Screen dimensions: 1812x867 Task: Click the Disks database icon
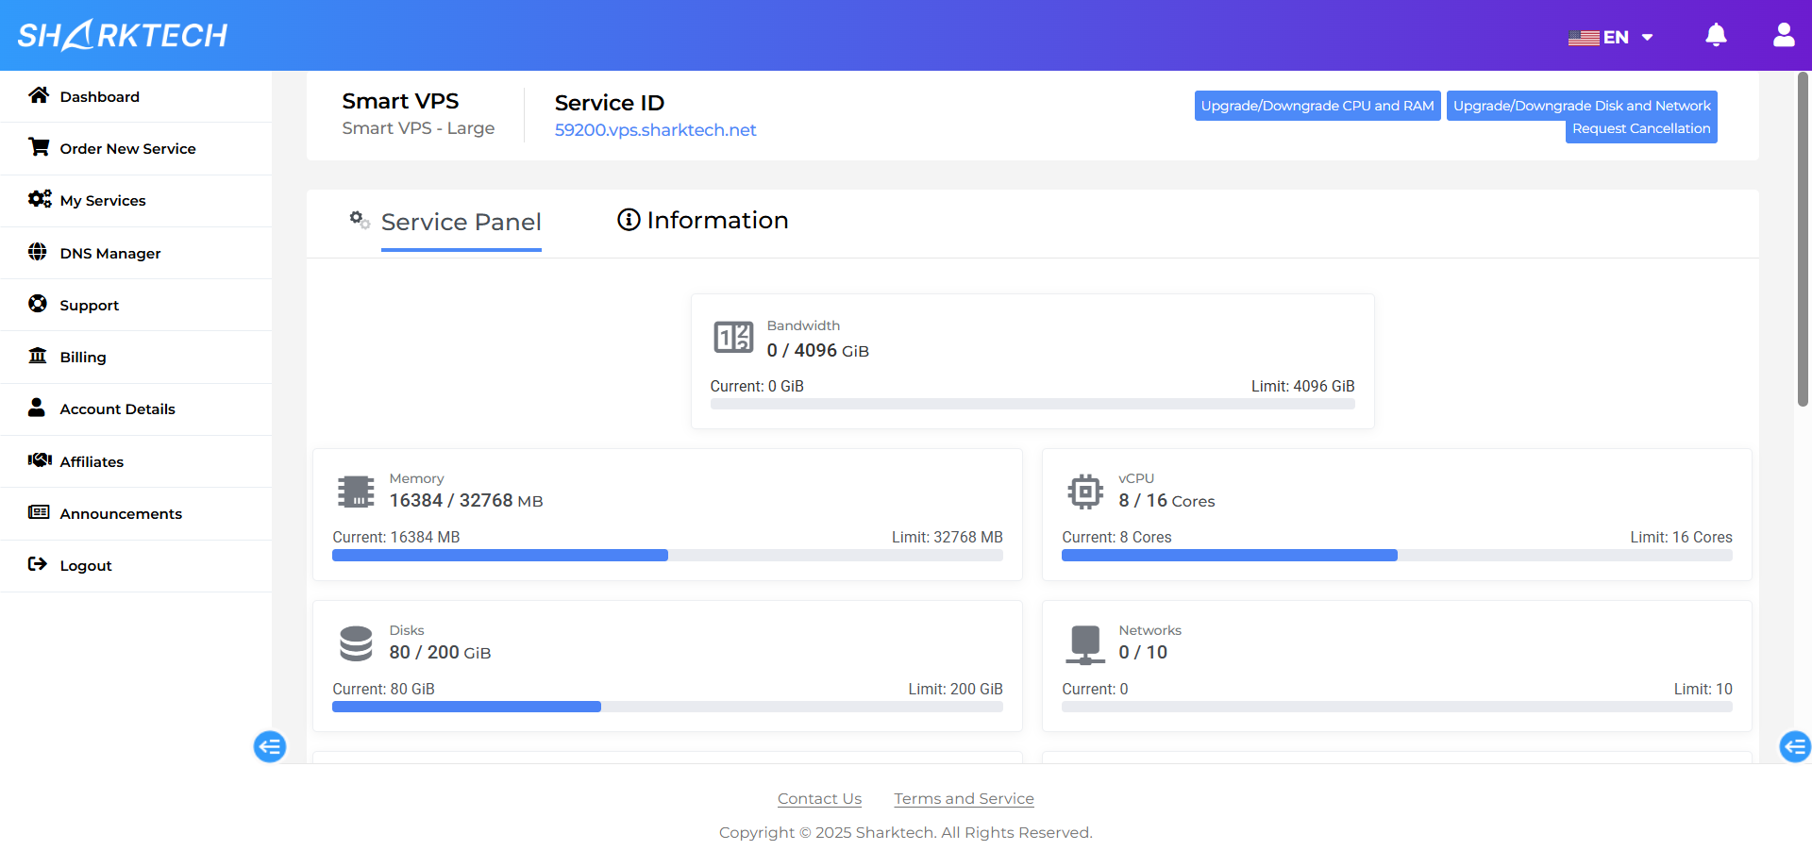[356, 643]
